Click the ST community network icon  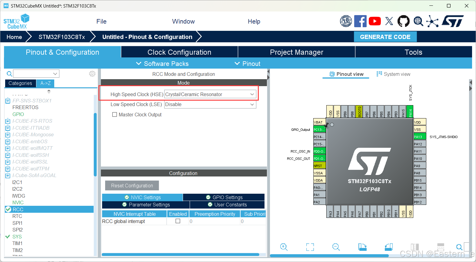click(x=432, y=21)
